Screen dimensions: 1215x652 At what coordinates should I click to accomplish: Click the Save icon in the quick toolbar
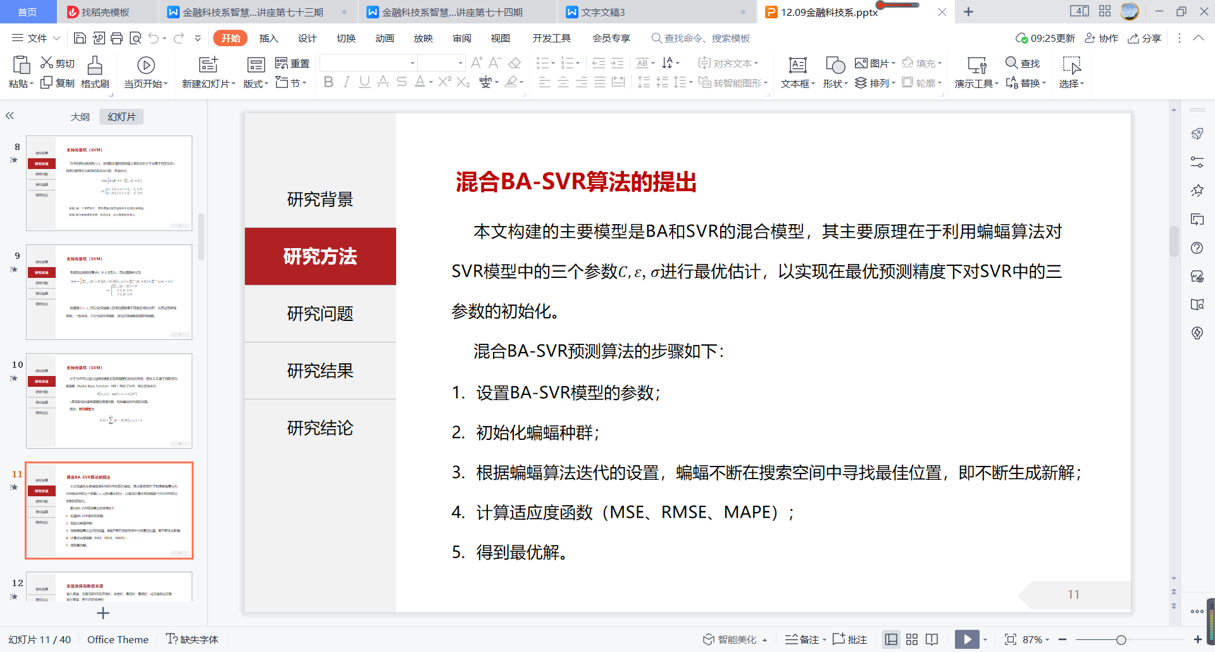[x=80, y=39]
